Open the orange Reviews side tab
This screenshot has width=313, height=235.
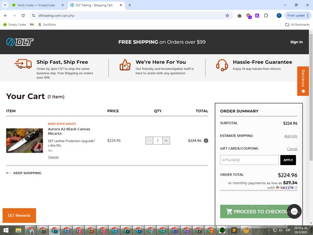(x=303, y=81)
